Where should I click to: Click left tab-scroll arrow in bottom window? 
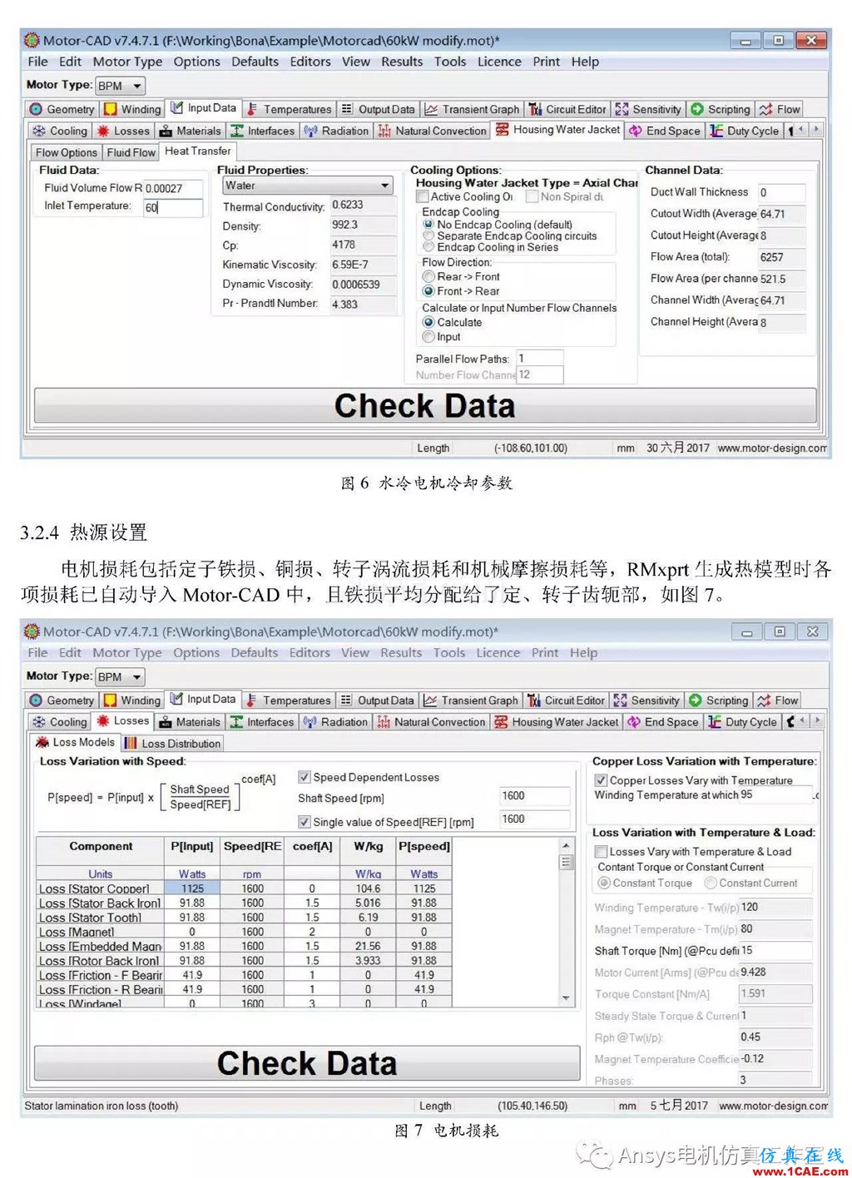(802, 721)
